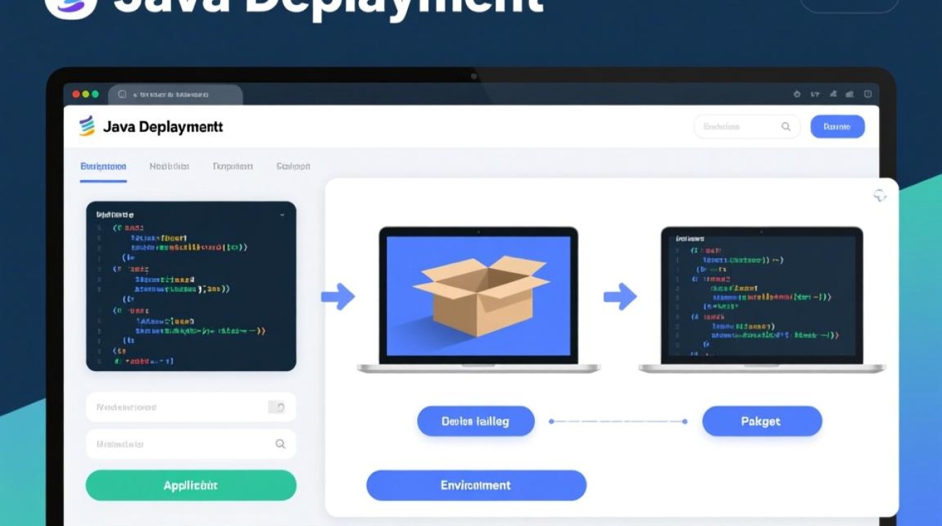942x526 pixels.
Task: Expand the code panel's chevron dropdown
Action: point(282,215)
